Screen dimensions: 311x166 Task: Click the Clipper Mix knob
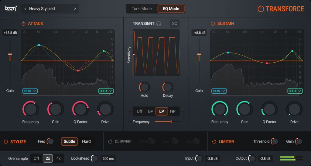197,141
